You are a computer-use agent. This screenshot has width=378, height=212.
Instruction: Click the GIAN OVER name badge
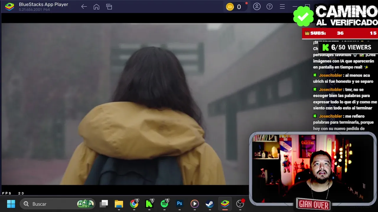313,204
